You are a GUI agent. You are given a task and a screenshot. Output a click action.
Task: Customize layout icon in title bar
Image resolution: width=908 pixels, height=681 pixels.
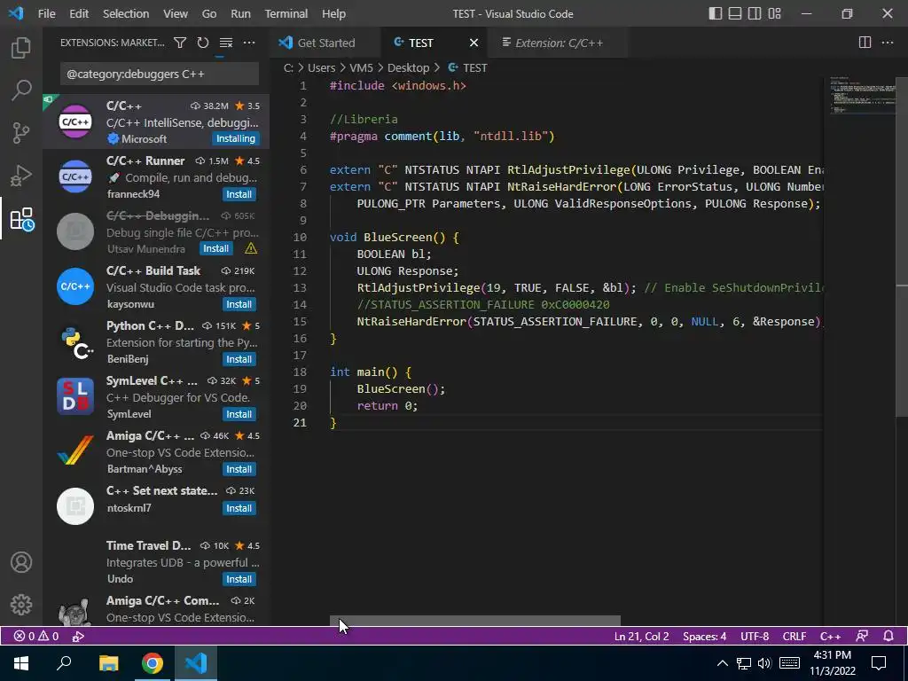(774, 13)
